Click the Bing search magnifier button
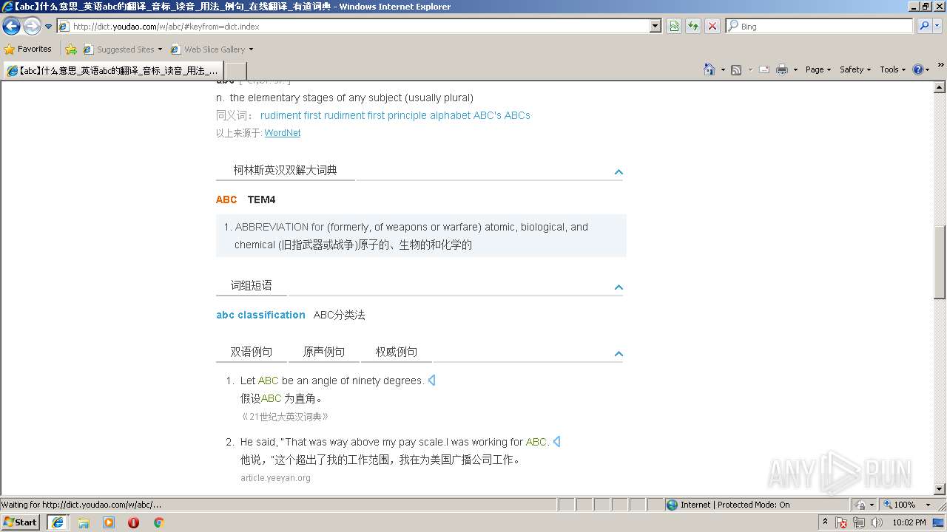This screenshot has height=532, width=947. click(923, 26)
